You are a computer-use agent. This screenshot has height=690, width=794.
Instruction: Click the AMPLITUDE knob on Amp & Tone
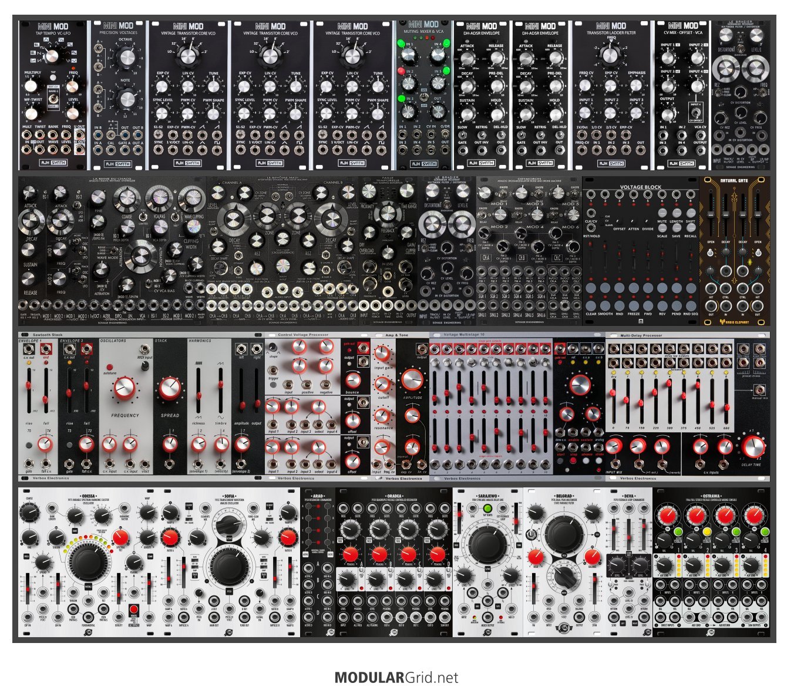pyautogui.click(x=413, y=379)
